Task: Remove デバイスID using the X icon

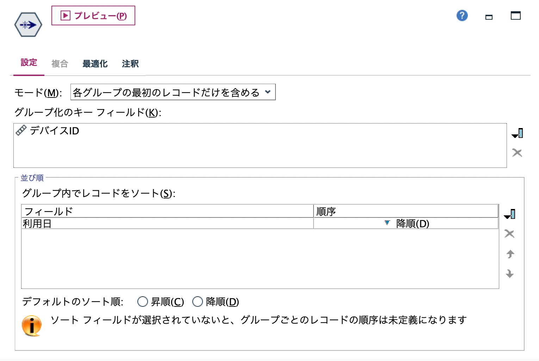Action: [x=517, y=153]
